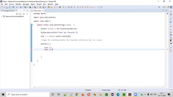
Task: Click the Quick Access search magnifier
Action: click(159, 7)
